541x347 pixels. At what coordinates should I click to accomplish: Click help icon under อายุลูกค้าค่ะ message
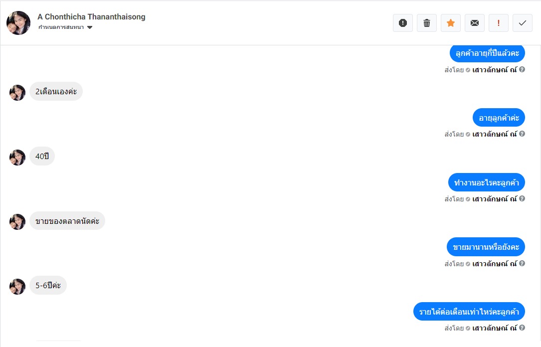pos(522,134)
